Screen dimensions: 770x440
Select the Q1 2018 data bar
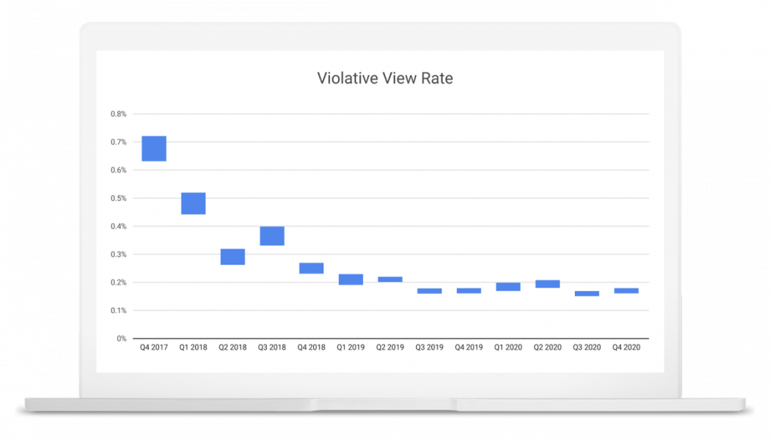193,203
